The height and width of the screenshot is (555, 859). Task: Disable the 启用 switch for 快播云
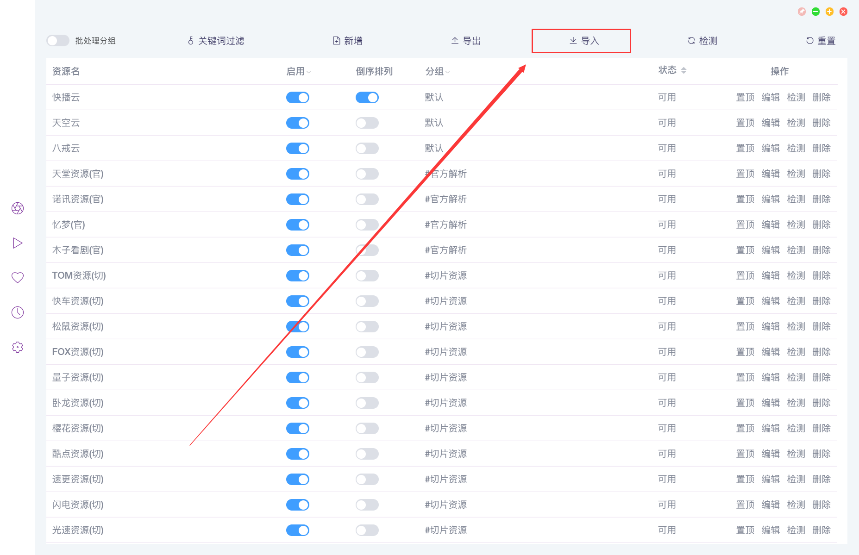(298, 97)
